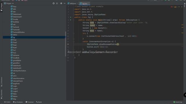The image size is (186, 104).
Task: Collapse the main method fold marker
Action: coord(74,20)
